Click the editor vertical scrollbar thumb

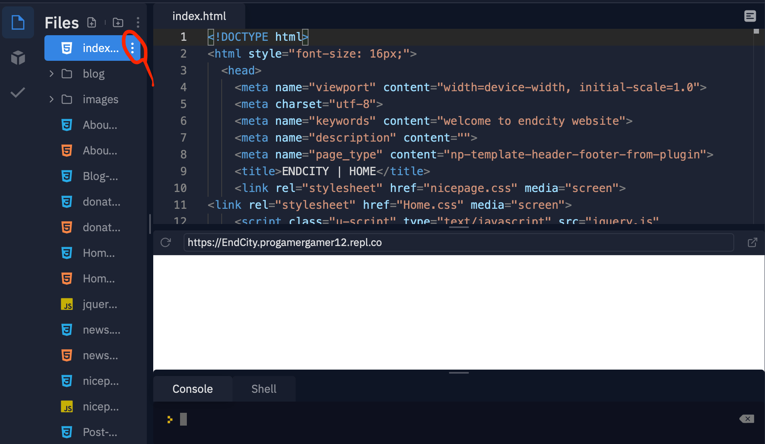click(x=756, y=31)
